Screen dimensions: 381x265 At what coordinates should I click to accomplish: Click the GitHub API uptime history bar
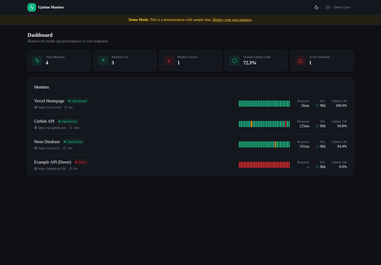pos(264,124)
